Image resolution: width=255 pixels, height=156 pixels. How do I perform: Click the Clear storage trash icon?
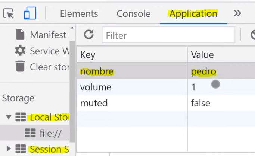(20, 67)
